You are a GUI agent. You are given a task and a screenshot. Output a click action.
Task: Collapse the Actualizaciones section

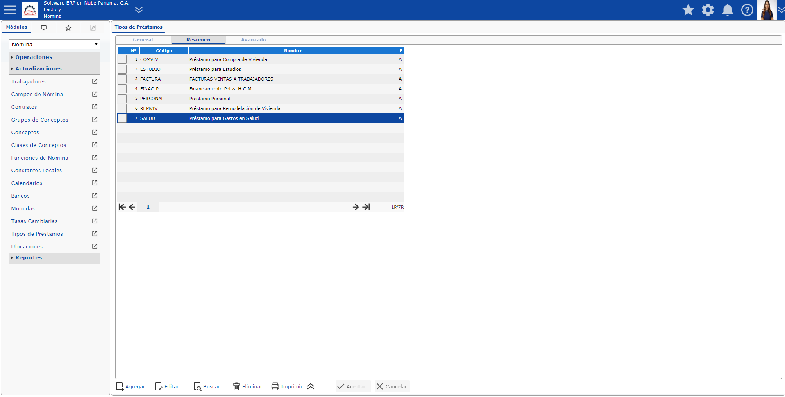tap(54, 69)
